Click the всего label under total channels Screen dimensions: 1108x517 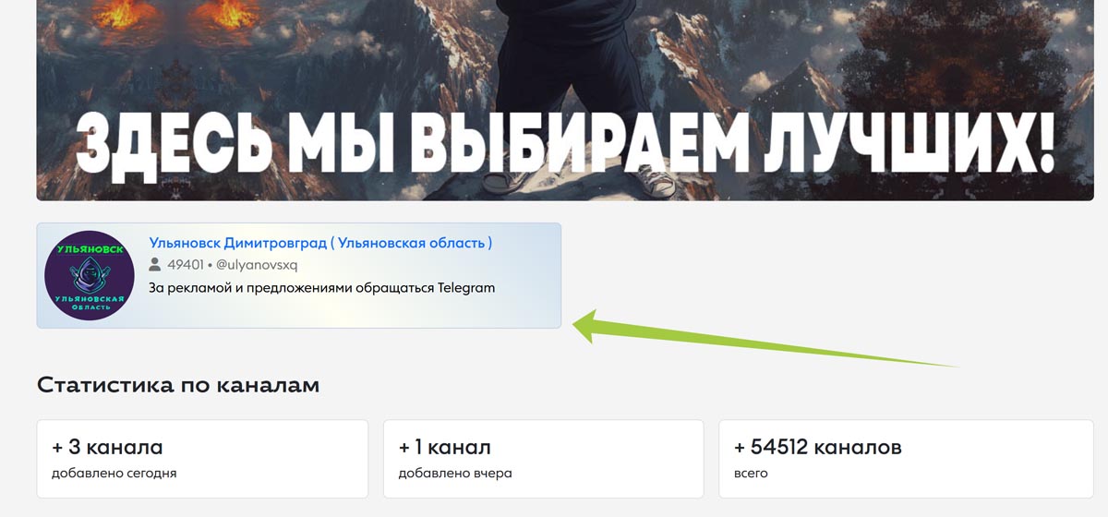pyautogui.click(x=751, y=474)
